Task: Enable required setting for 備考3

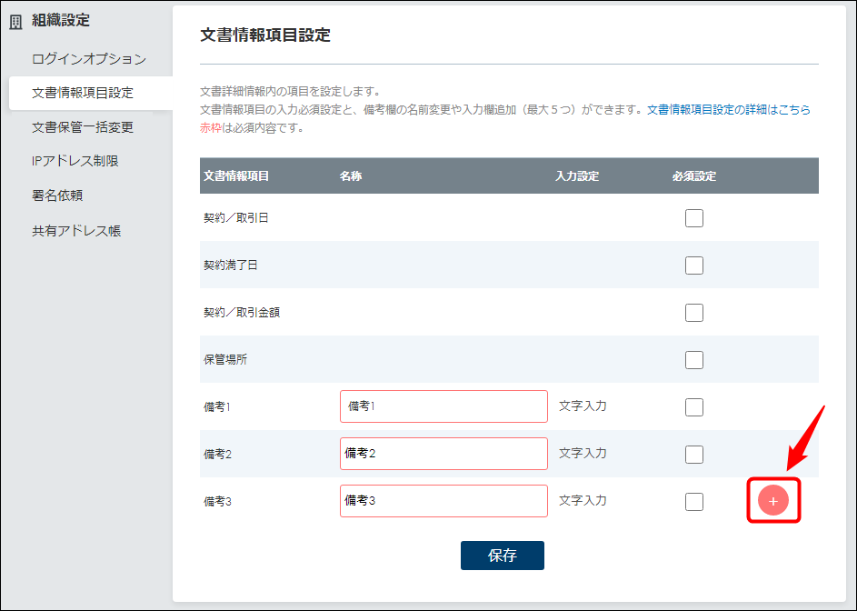Action: coord(694,502)
